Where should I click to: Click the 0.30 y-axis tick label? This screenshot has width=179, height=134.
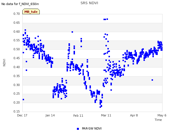(17, 85)
